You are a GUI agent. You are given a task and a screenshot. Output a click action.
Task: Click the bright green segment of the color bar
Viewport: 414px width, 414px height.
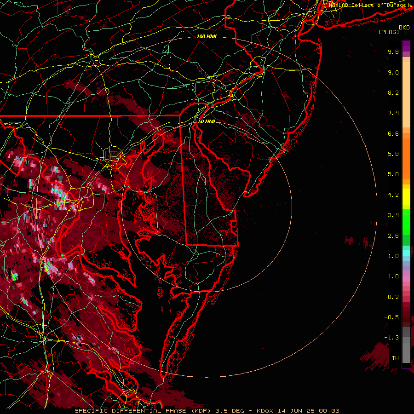tap(406, 222)
